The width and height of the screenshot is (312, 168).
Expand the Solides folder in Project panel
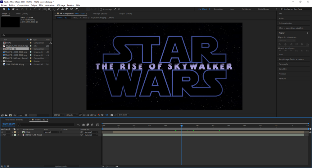(1, 61)
